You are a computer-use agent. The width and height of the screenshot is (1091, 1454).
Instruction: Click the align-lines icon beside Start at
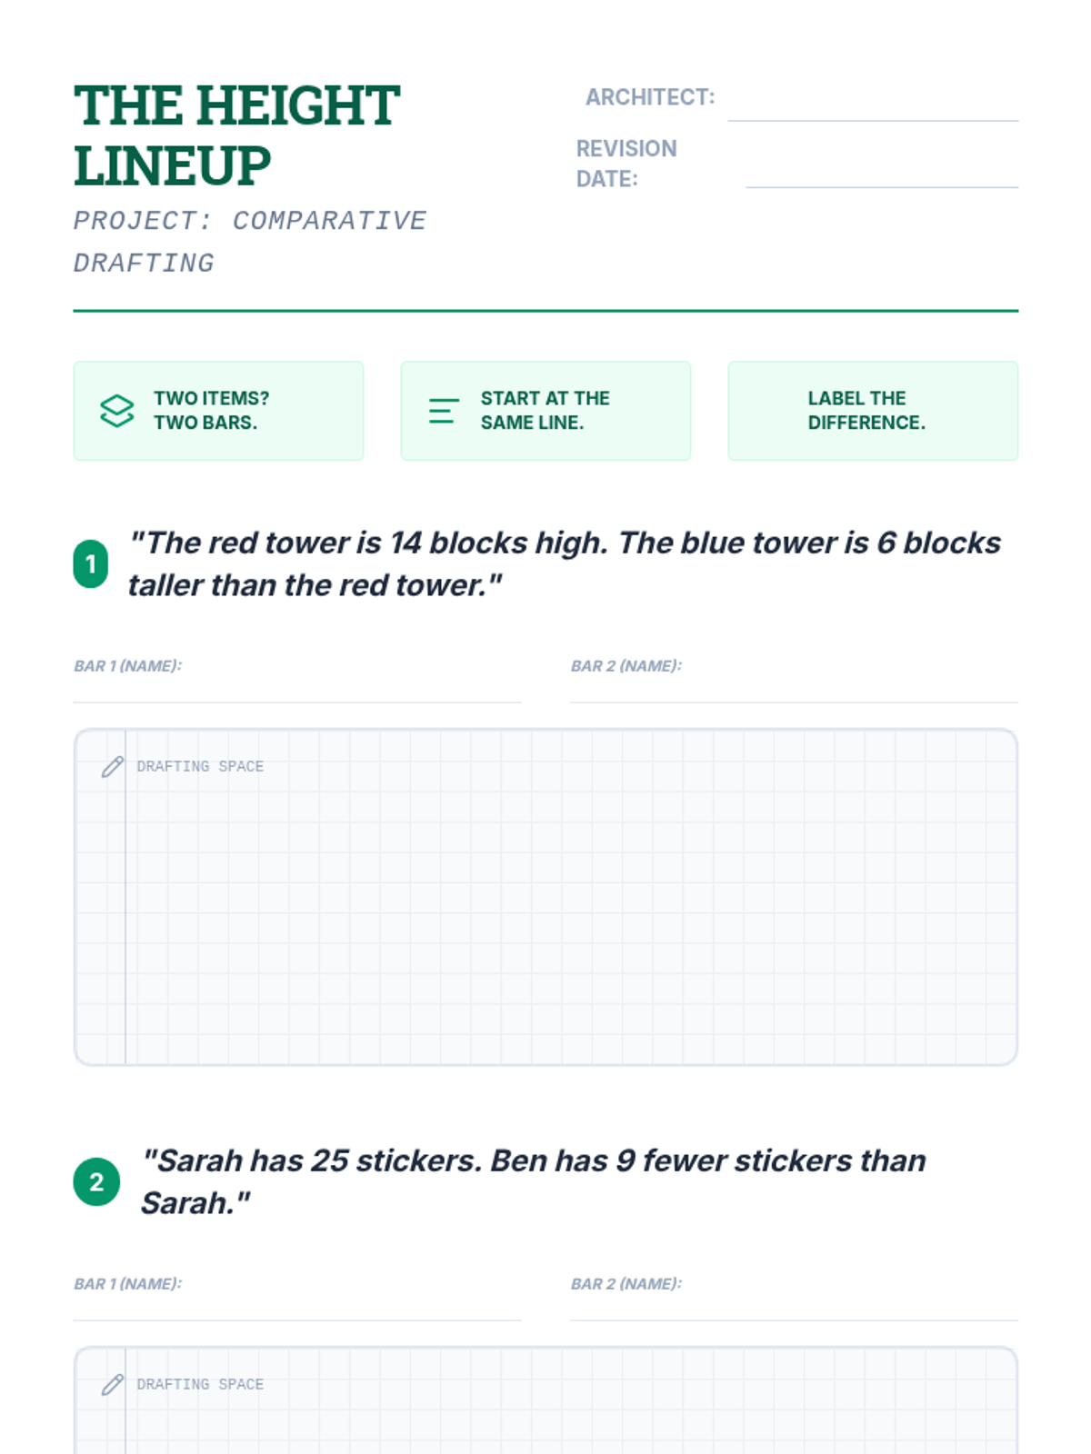443,411
